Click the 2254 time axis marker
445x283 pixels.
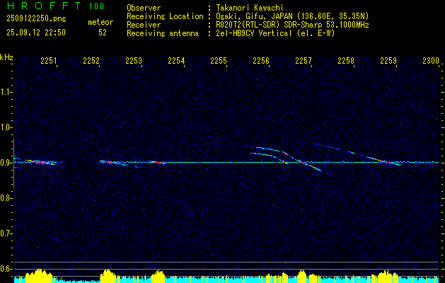[176, 61]
